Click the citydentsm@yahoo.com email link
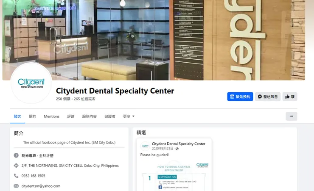Image resolution: width=314 pixels, height=191 pixels. (x=41, y=186)
